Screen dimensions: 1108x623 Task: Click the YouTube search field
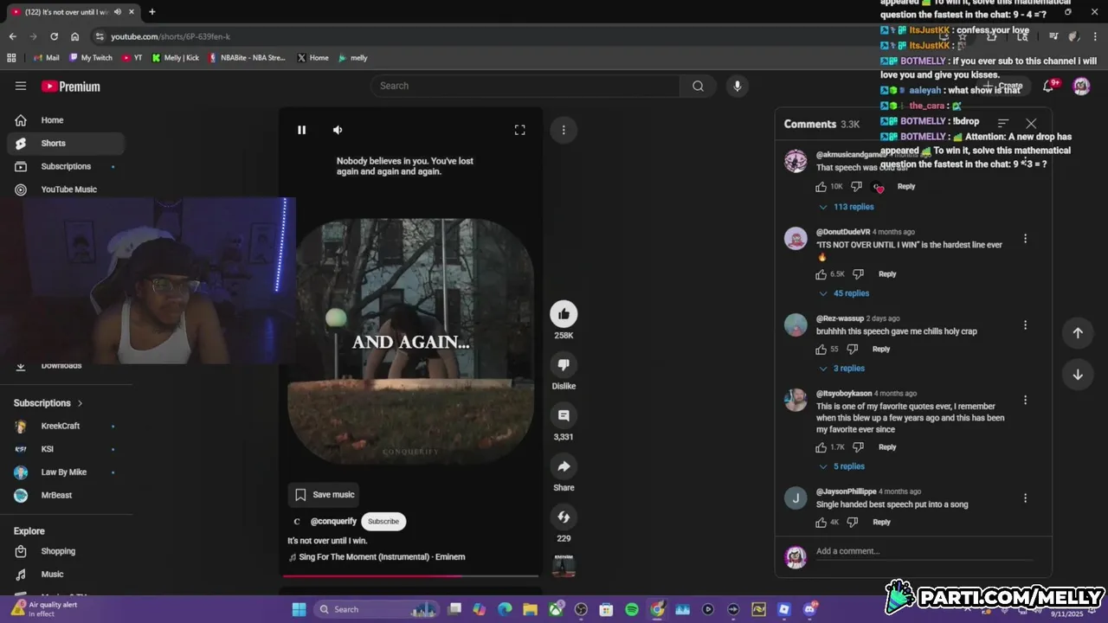pyautogui.click(x=525, y=86)
